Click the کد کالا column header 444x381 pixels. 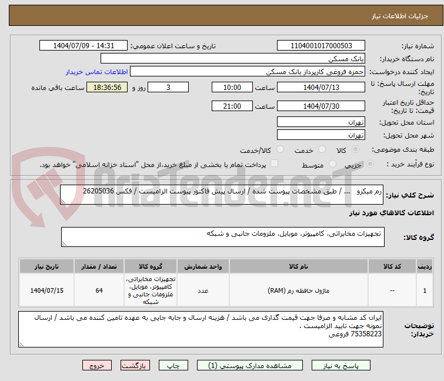(x=392, y=266)
